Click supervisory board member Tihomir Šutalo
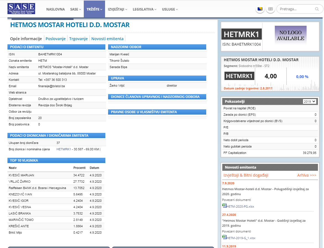This screenshot has width=324, height=248. click(x=119, y=61)
